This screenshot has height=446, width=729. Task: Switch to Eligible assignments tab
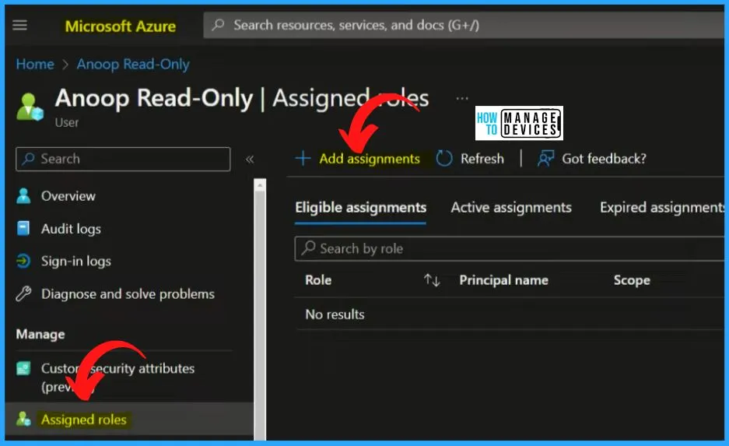pos(360,207)
